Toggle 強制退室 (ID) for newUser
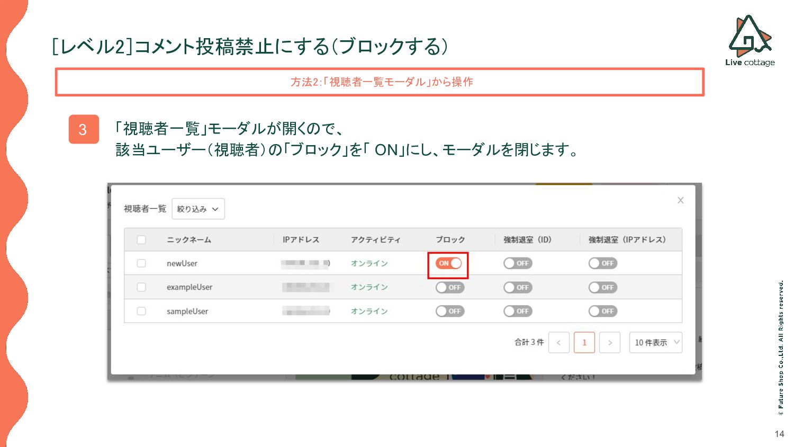This screenshot has width=794, height=447. (x=518, y=263)
